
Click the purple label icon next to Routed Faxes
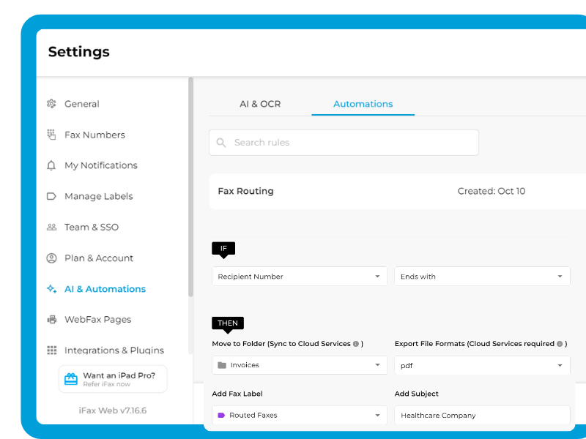click(221, 415)
